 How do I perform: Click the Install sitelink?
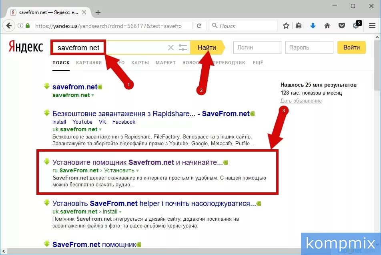59,122
